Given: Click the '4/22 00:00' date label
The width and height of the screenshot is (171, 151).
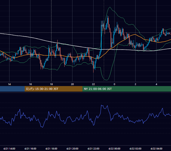Looking at the screenshot, I should 114,148.
